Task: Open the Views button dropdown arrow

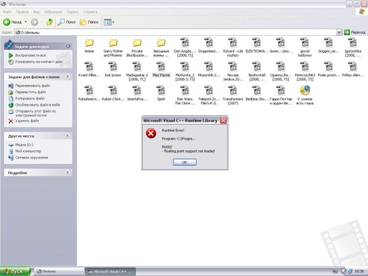Action: 113,22
